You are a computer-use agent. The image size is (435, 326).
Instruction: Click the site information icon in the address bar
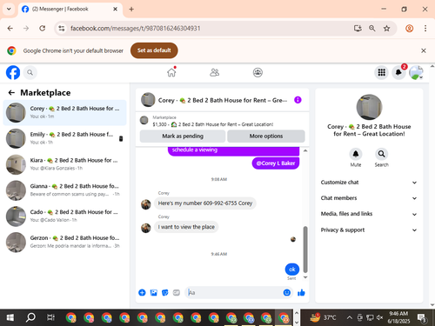(62, 29)
